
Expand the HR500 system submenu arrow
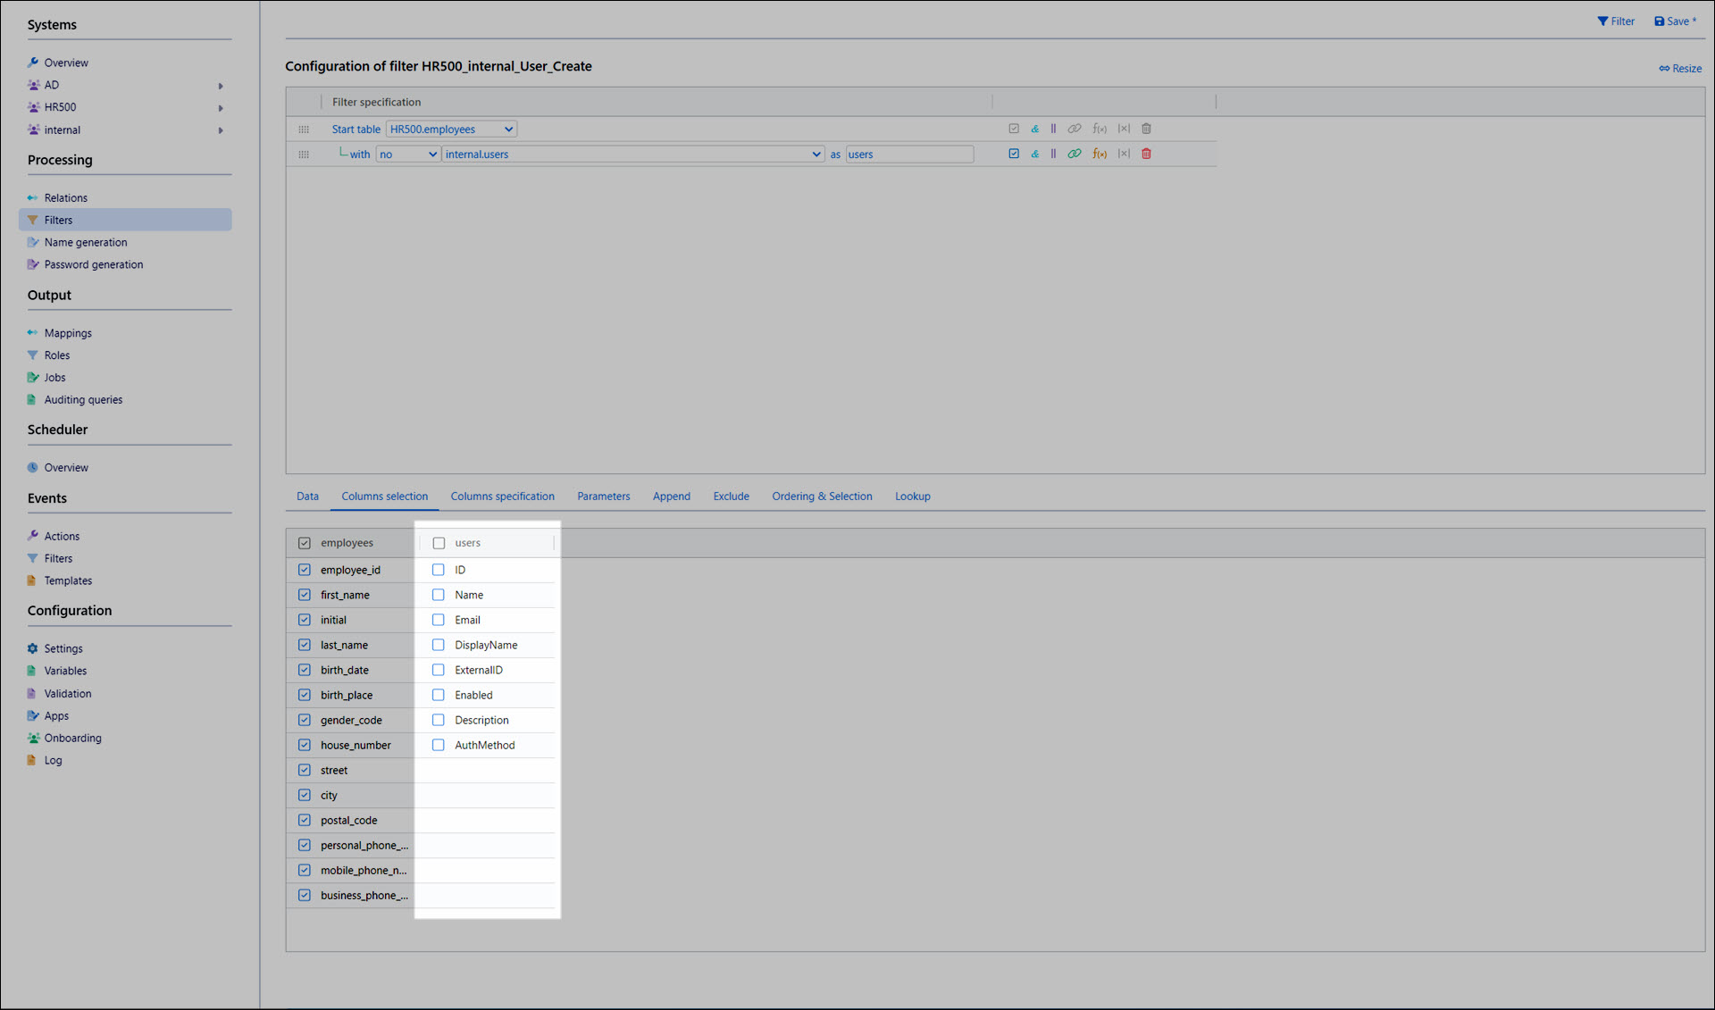(x=221, y=108)
